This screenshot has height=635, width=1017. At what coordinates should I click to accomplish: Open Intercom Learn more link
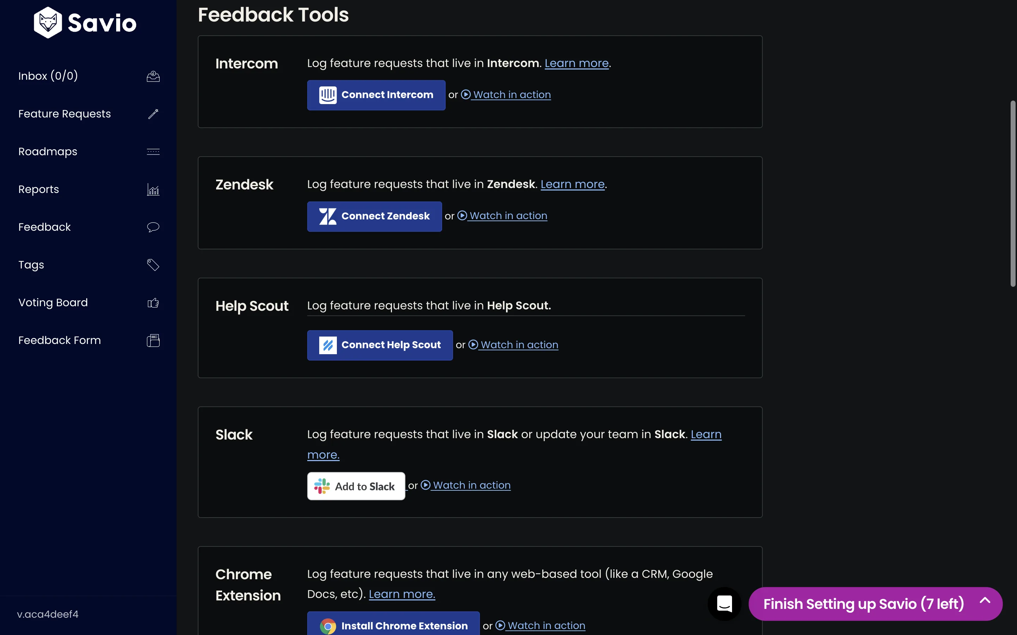577,63
